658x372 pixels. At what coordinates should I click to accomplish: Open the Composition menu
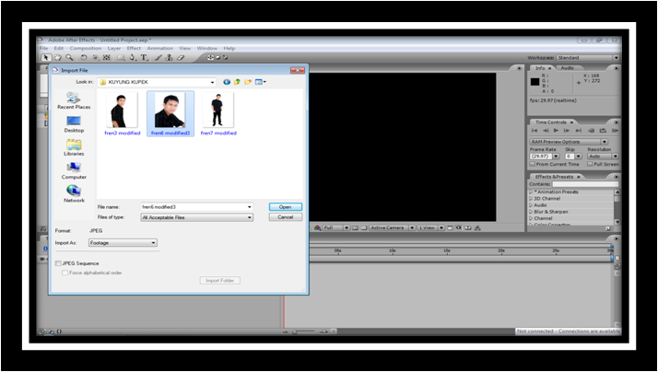86,48
